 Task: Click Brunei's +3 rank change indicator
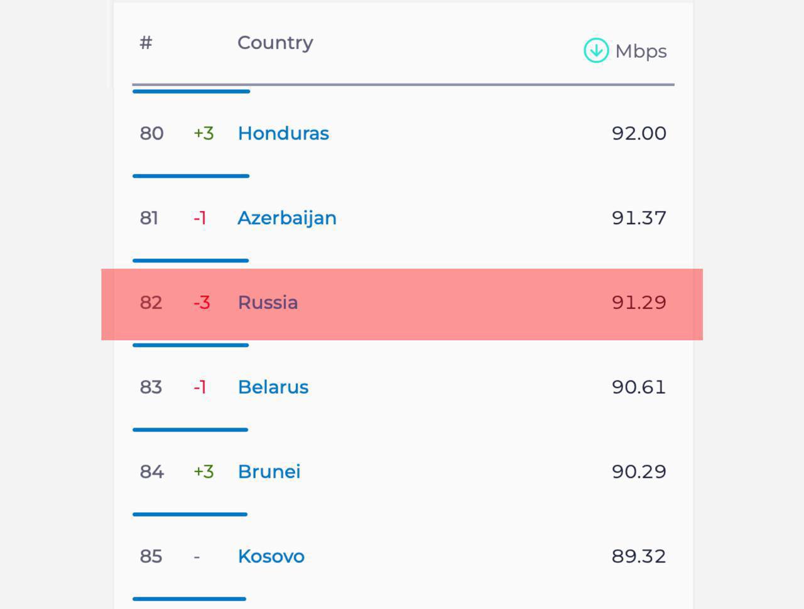[x=204, y=472]
